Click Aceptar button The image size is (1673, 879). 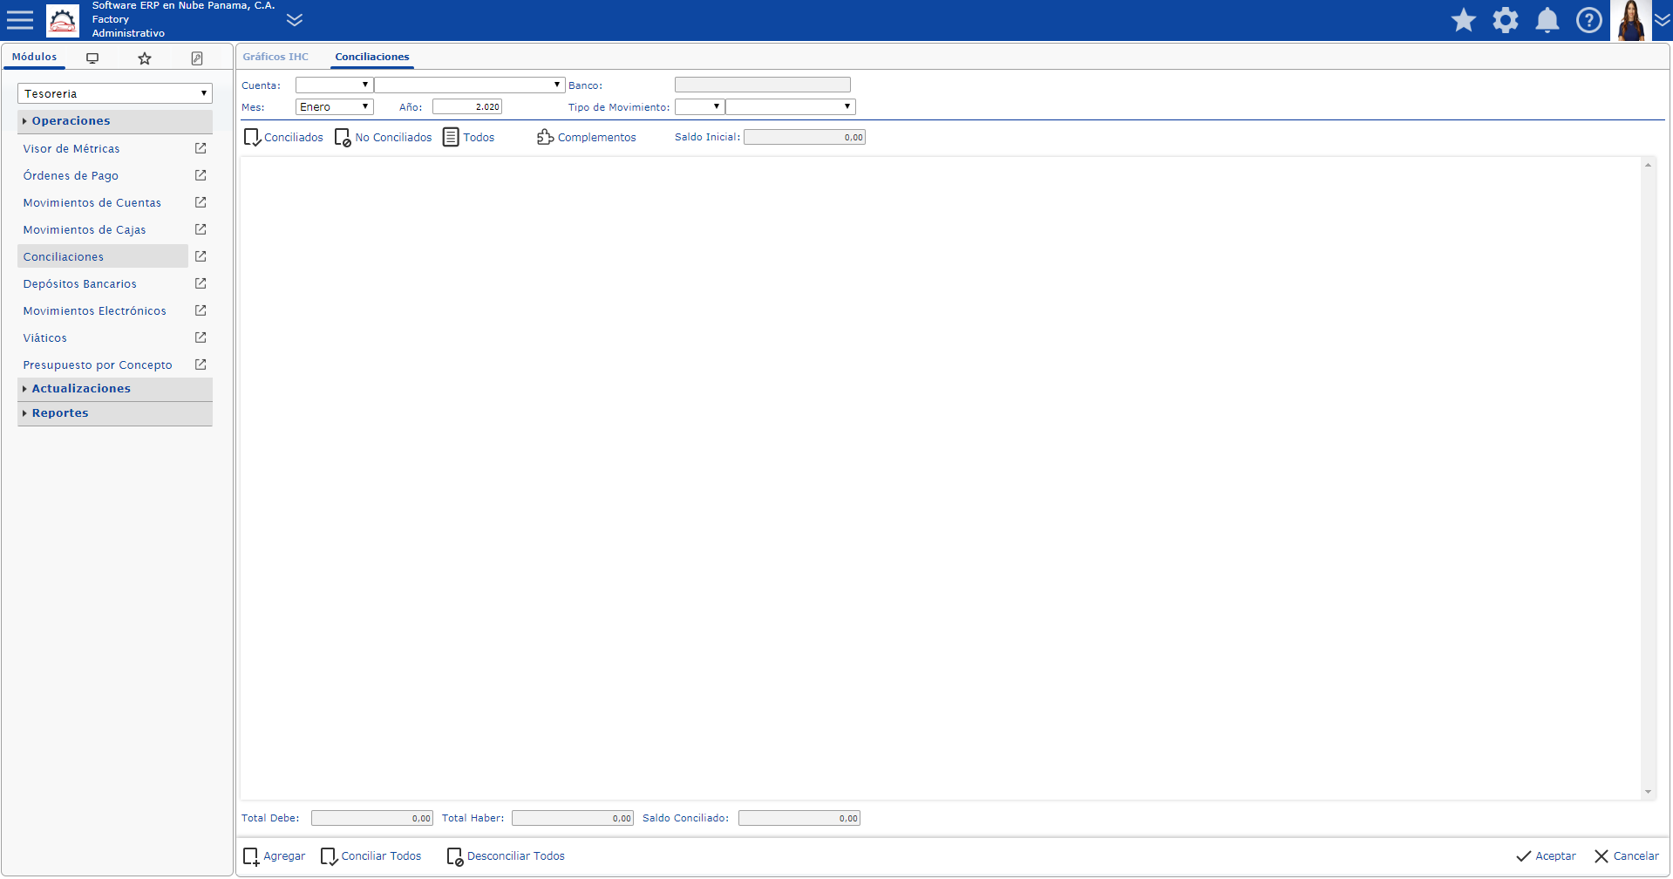(1546, 856)
